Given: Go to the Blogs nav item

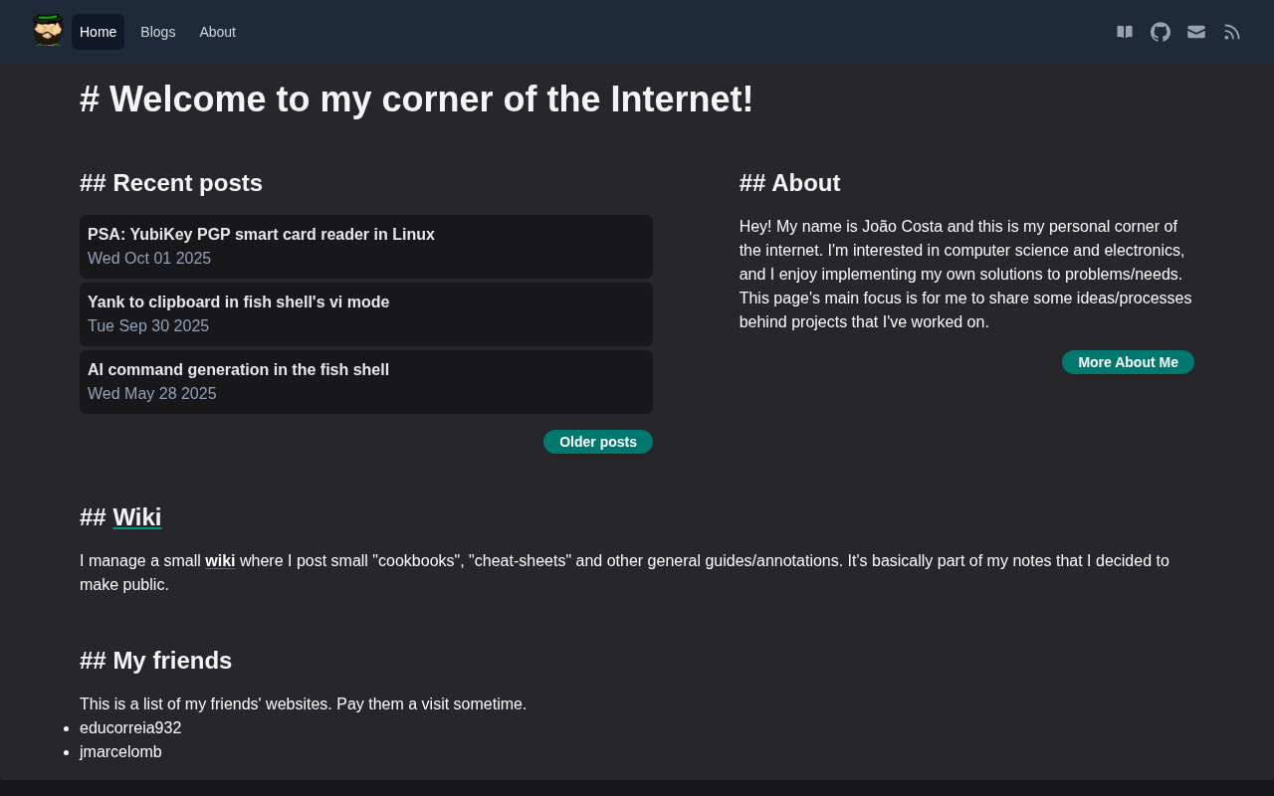Looking at the screenshot, I should [157, 32].
